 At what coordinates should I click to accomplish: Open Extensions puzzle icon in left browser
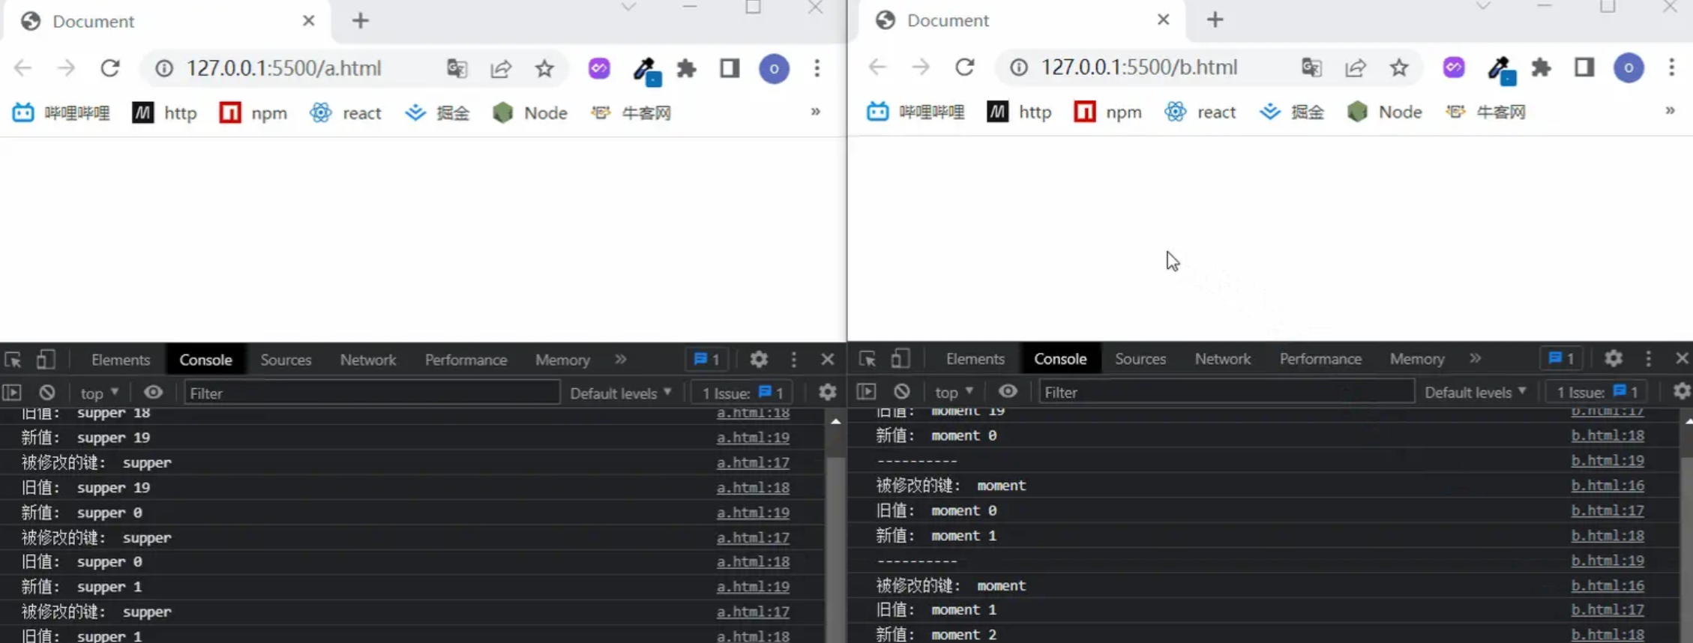[x=686, y=69]
